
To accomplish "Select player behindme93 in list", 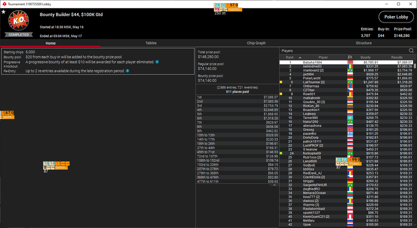I will [346, 66].
